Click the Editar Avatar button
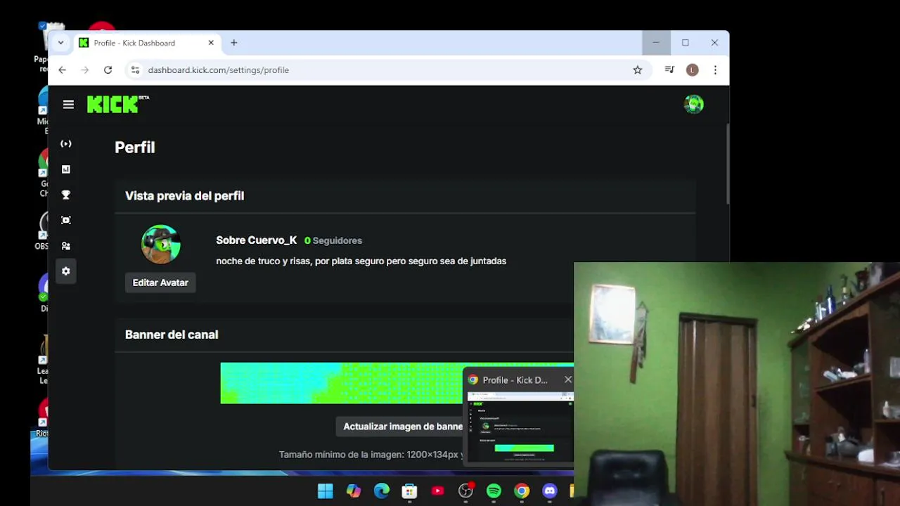The width and height of the screenshot is (900, 506). click(x=160, y=283)
